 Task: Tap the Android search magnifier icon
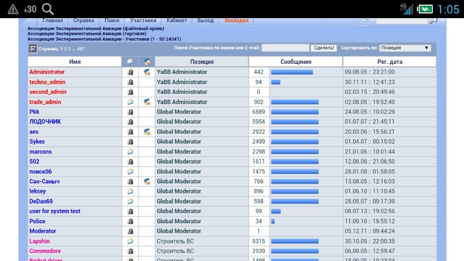pos(47,9)
